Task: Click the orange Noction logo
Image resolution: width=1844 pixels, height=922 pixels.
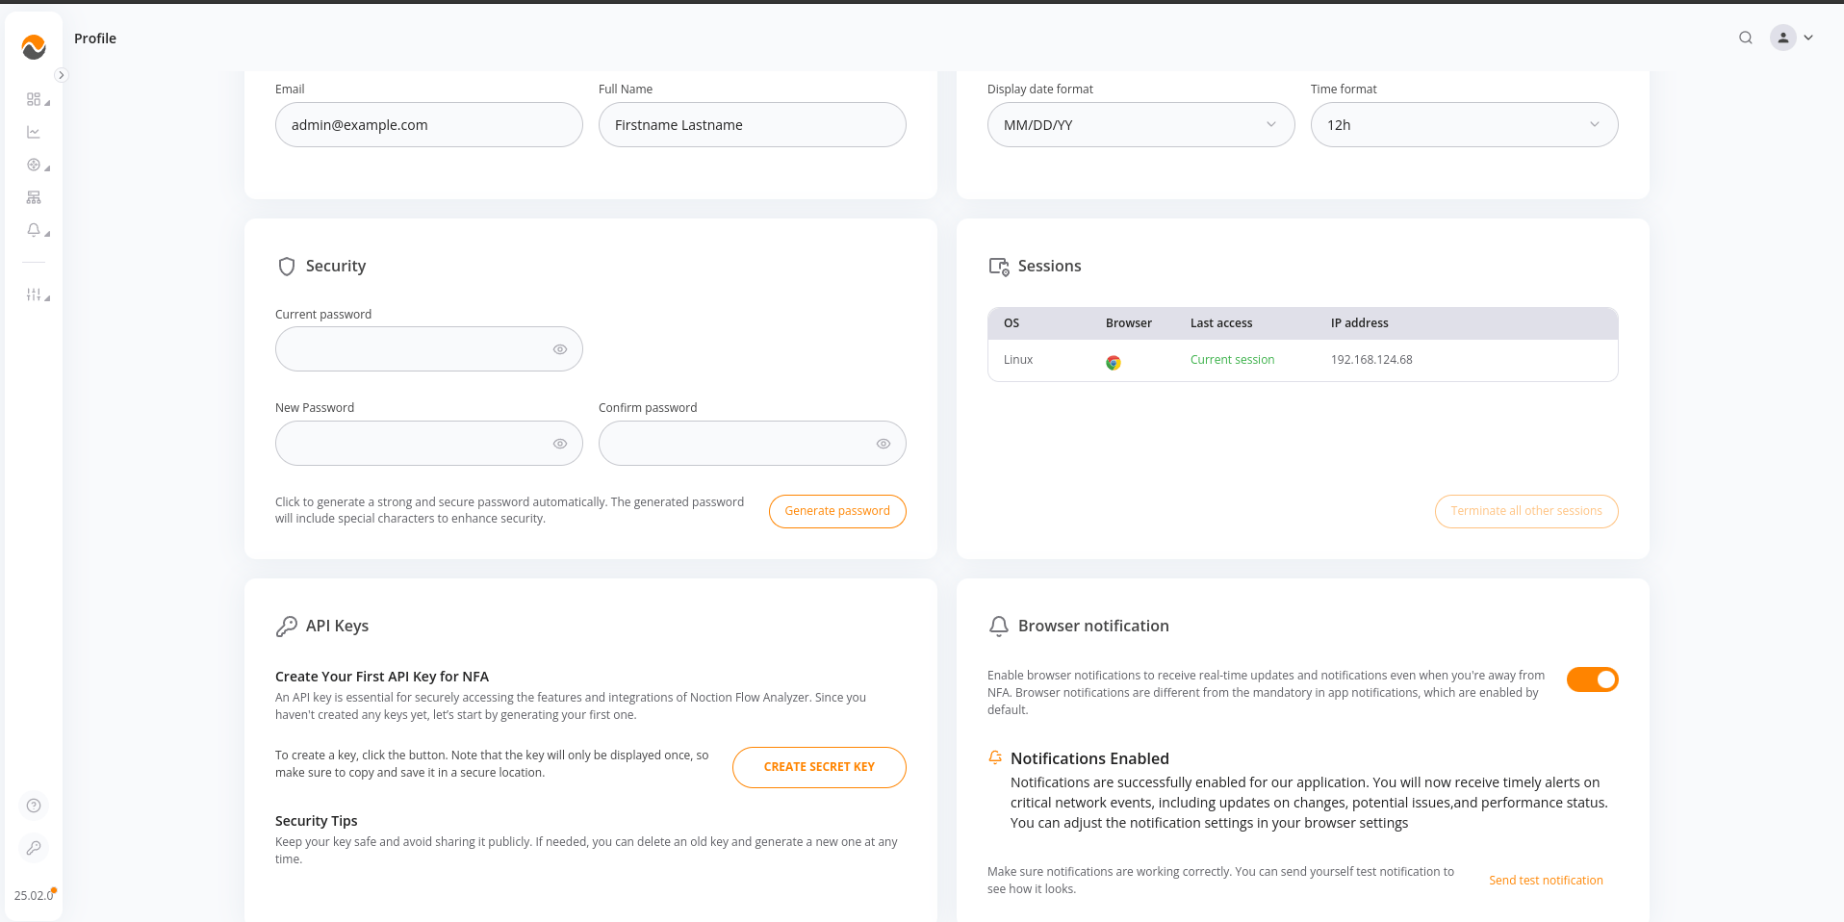Action: click(x=34, y=46)
